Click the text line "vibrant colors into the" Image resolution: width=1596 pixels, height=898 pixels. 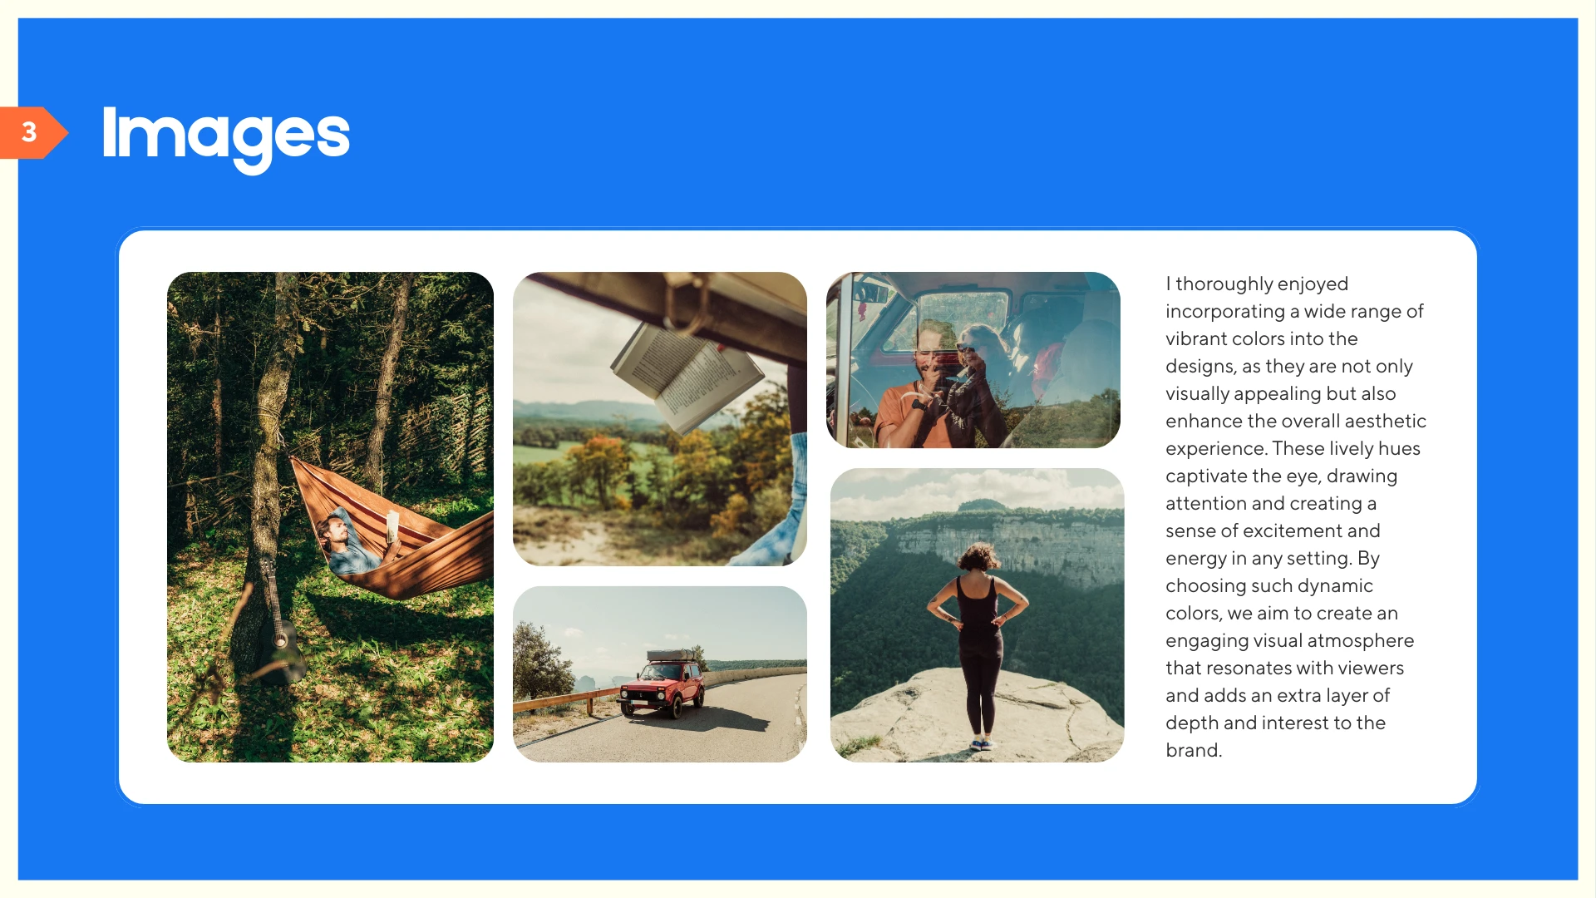[1261, 338]
